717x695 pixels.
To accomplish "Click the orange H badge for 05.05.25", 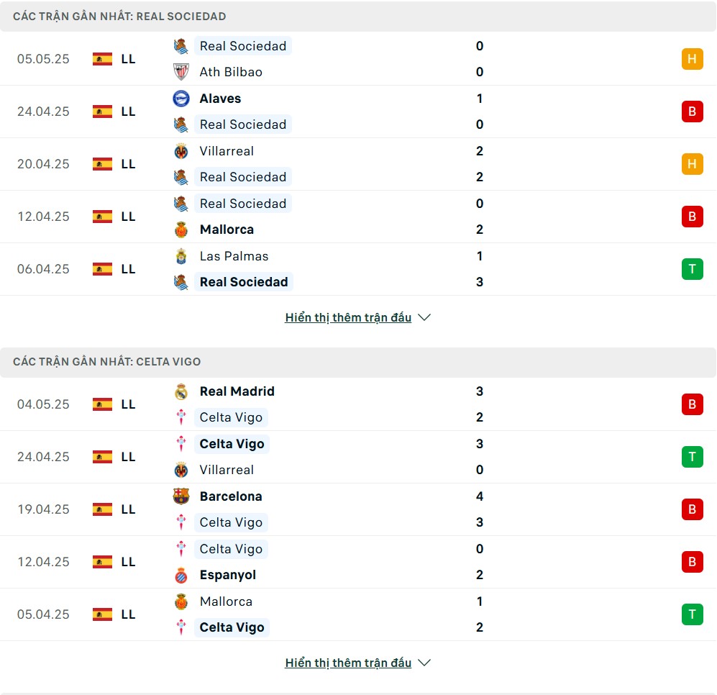I will (693, 59).
